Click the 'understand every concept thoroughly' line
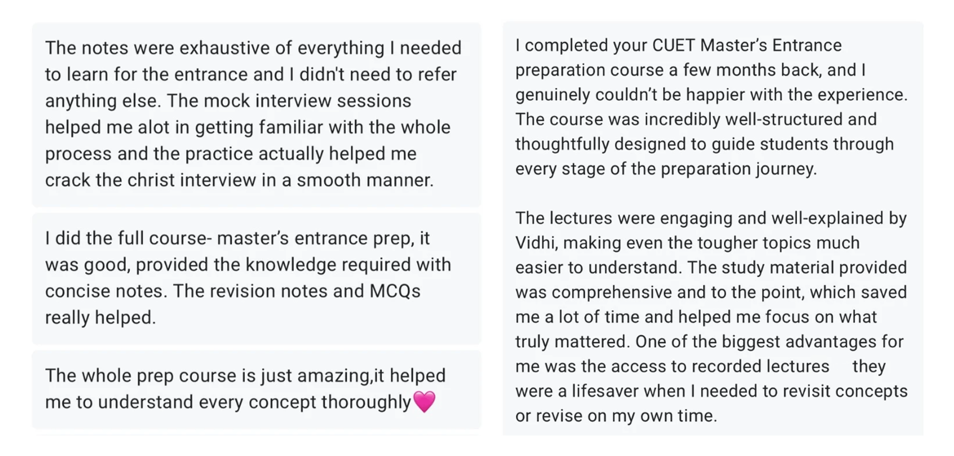Viewport: 954px width, 456px height. pyautogui.click(x=229, y=402)
